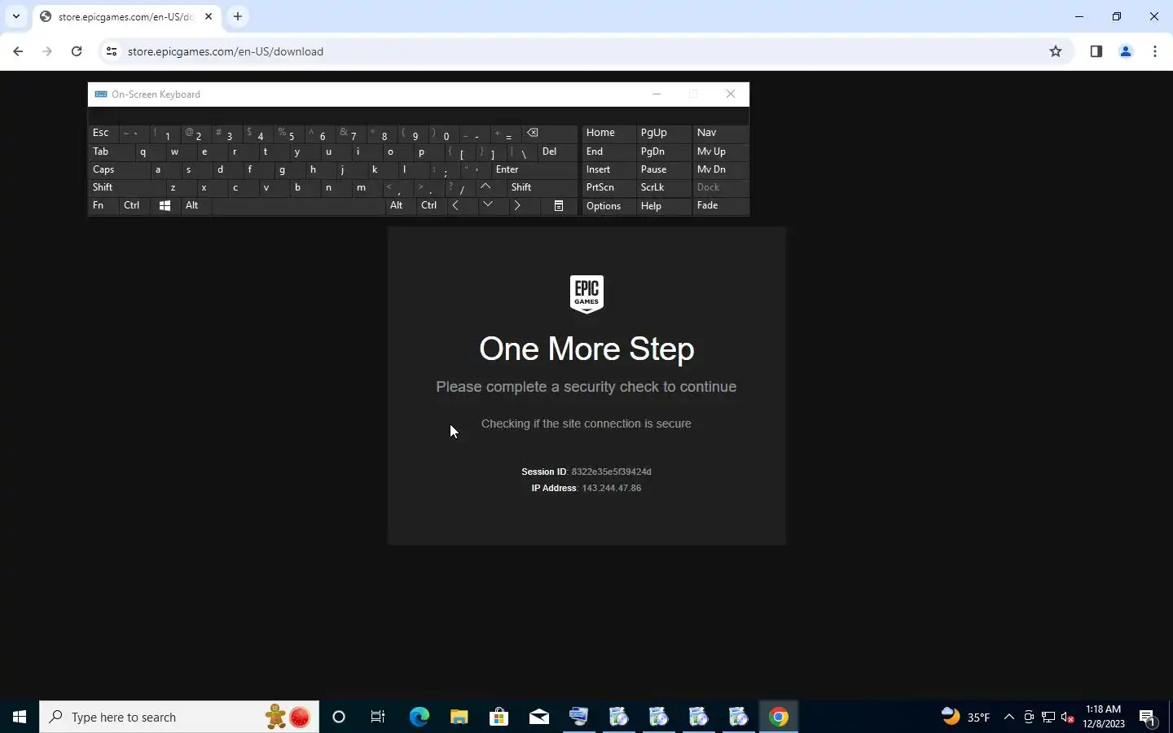Launch Microsoft Edge from the taskbar
Screen dimensions: 1173x733
[419, 717]
